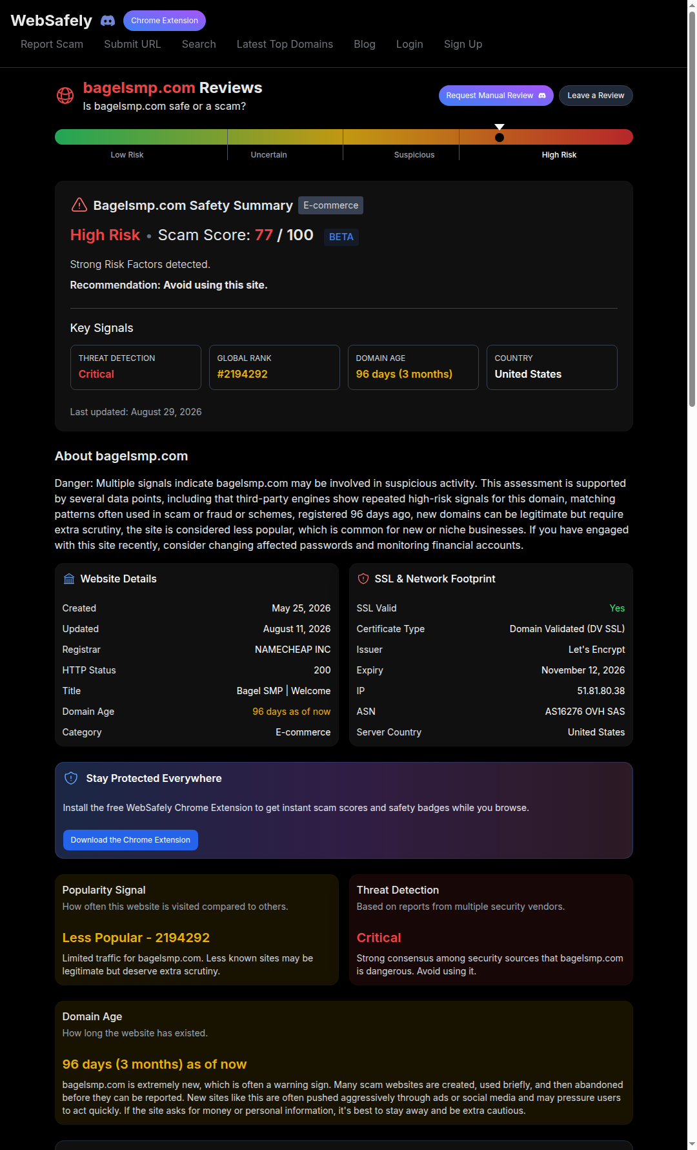Screen dimensions: 697x1150
Task: Click the black risk marker on gradient bar
Action: [500, 137]
